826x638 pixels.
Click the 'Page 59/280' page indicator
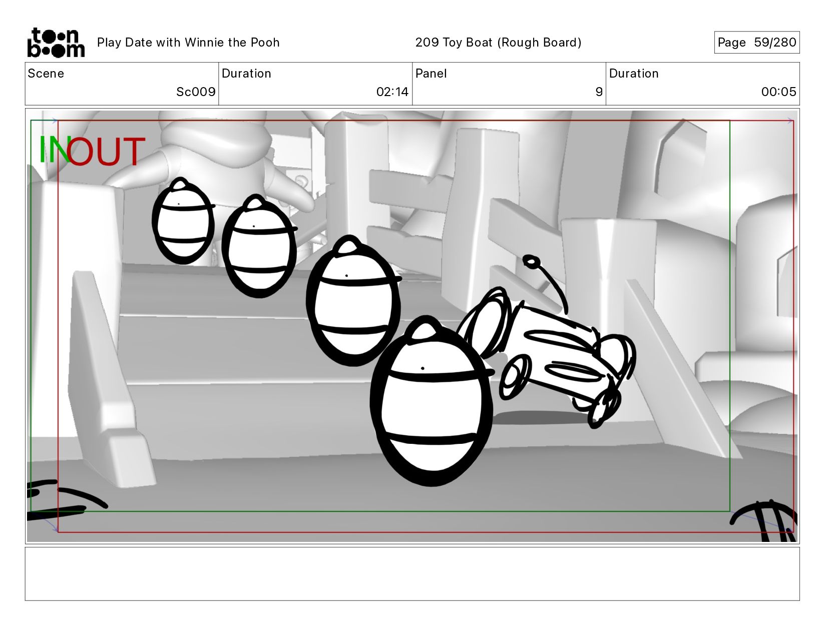coord(756,43)
